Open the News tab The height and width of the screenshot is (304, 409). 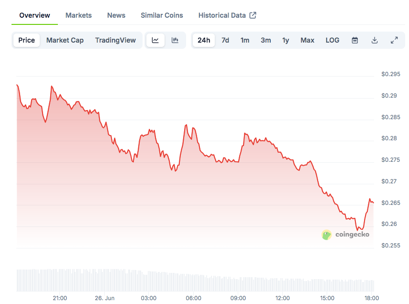point(116,15)
